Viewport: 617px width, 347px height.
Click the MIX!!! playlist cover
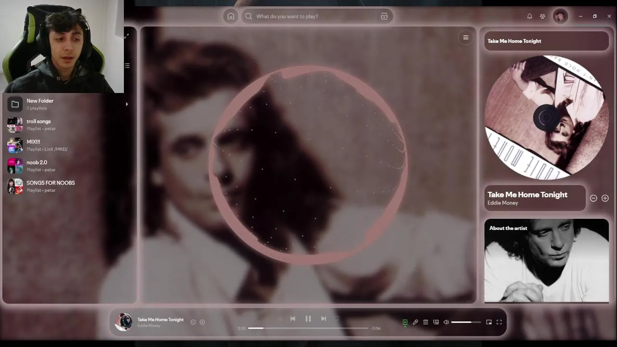(x=15, y=145)
